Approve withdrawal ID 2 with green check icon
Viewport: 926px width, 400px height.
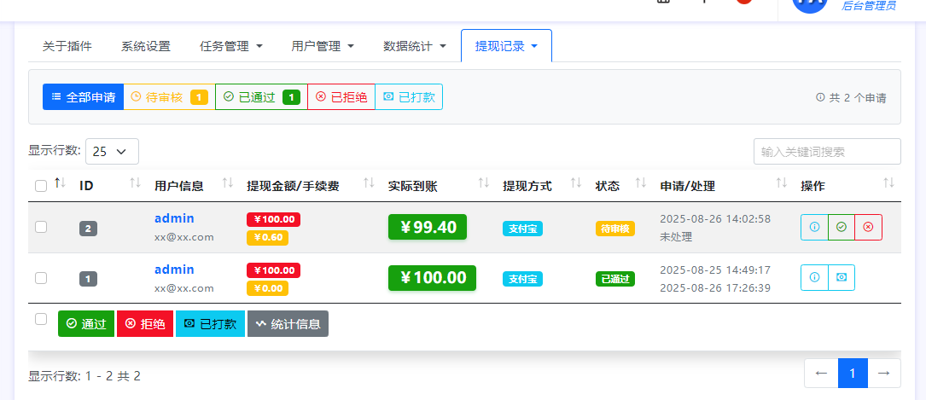click(842, 228)
